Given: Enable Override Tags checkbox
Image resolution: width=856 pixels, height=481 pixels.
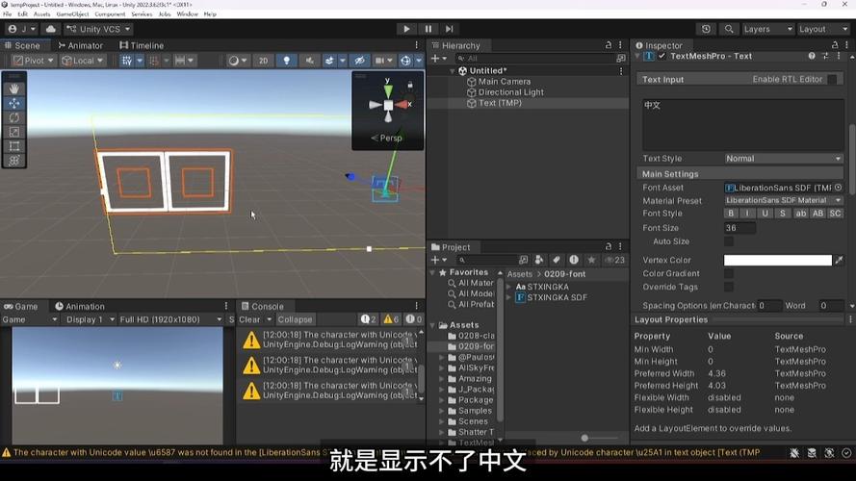Looking at the screenshot, I should (729, 287).
